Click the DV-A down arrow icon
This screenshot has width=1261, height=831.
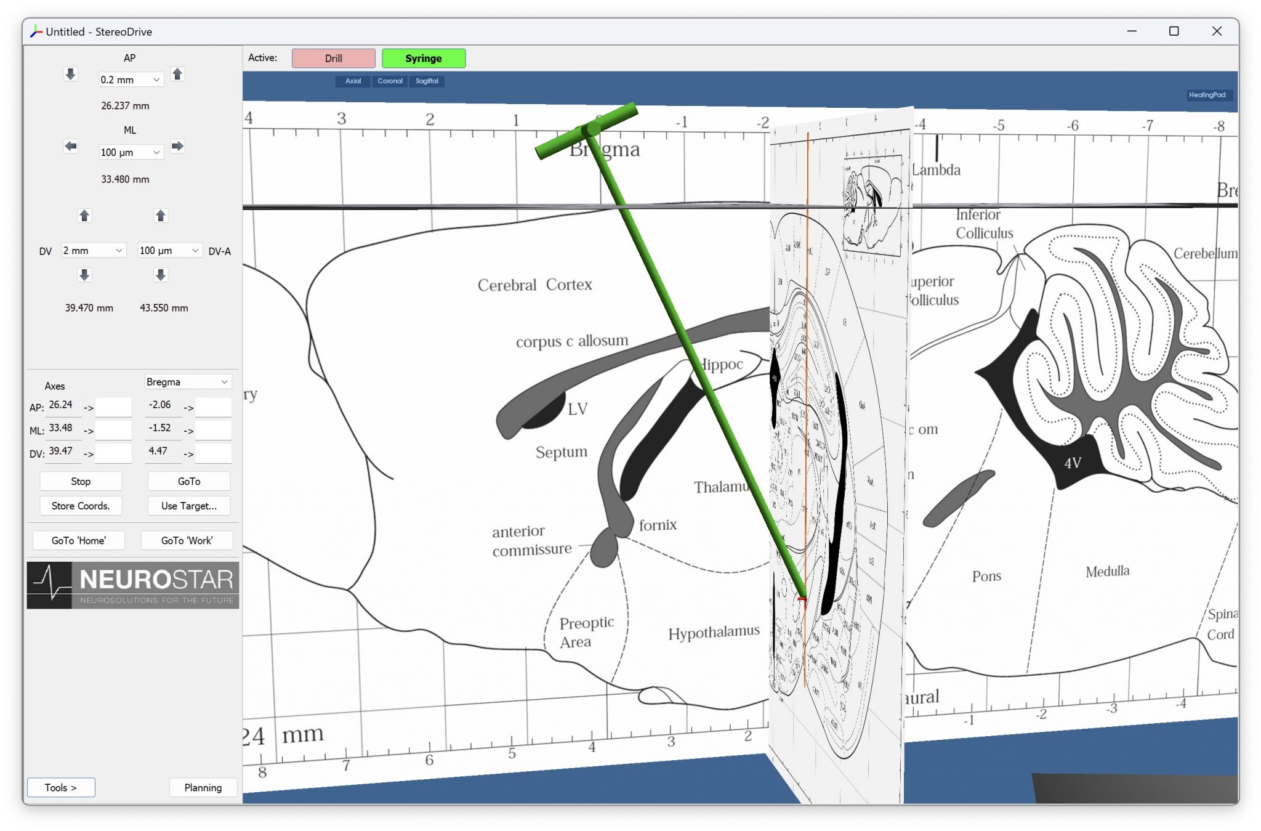(x=161, y=275)
